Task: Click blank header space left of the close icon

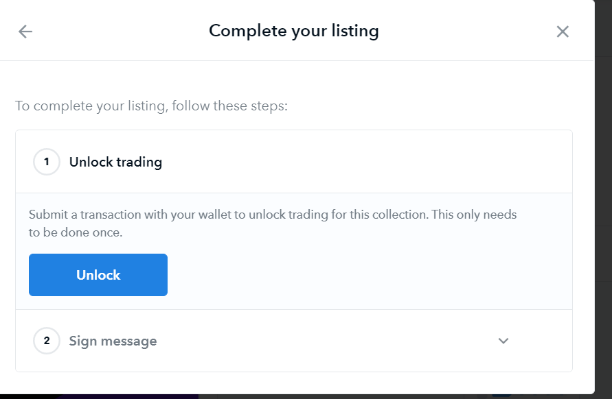Action: point(481,32)
